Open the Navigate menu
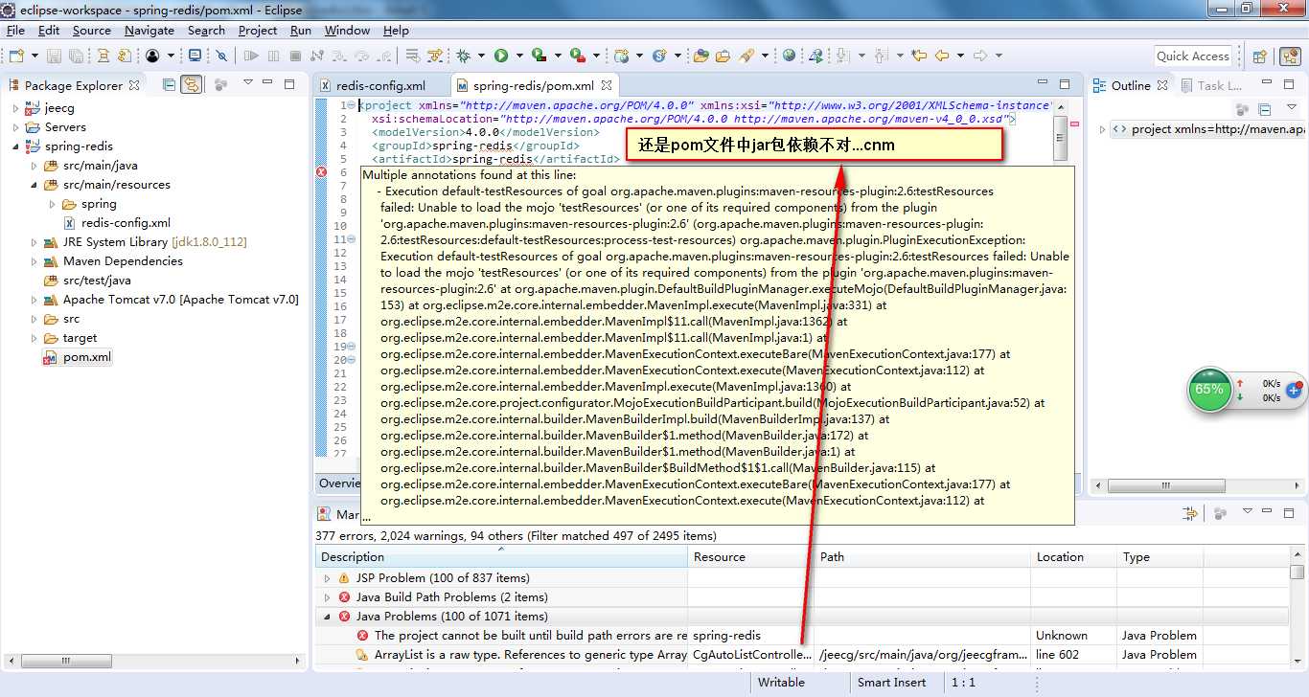The image size is (1309, 697). click(x=149, y=31)
